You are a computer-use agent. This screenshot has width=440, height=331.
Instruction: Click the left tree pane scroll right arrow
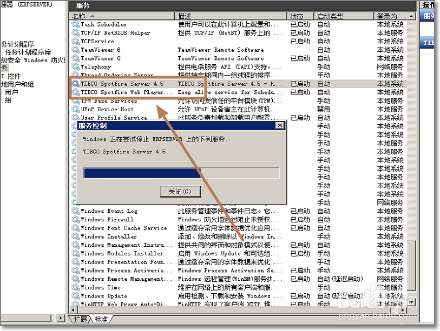(x=60, y=318)
